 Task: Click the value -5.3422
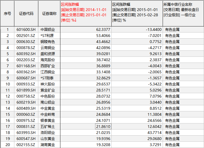[x=155, y=84]
